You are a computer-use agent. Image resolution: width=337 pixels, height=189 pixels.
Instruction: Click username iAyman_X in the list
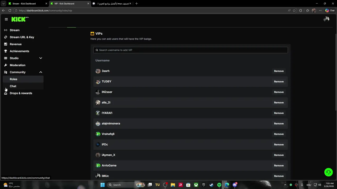point(108,155)
